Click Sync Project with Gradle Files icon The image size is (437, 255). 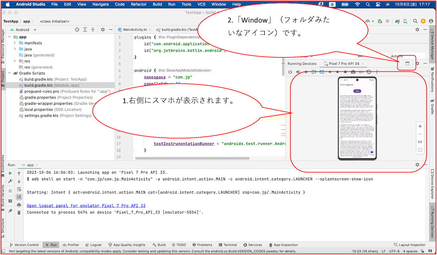pyautogui.click(x=398, y=21)
